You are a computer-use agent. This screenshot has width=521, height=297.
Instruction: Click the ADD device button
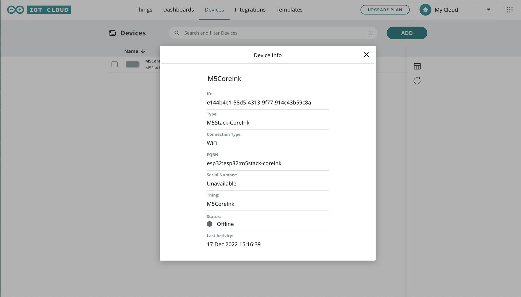[x=407, y=33]
